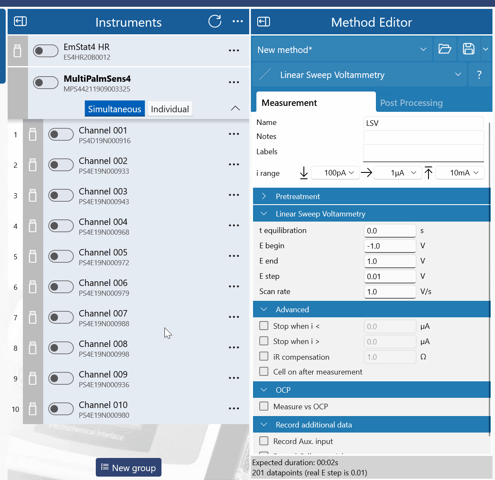Open Channel 001 options menu

(234, 134)
